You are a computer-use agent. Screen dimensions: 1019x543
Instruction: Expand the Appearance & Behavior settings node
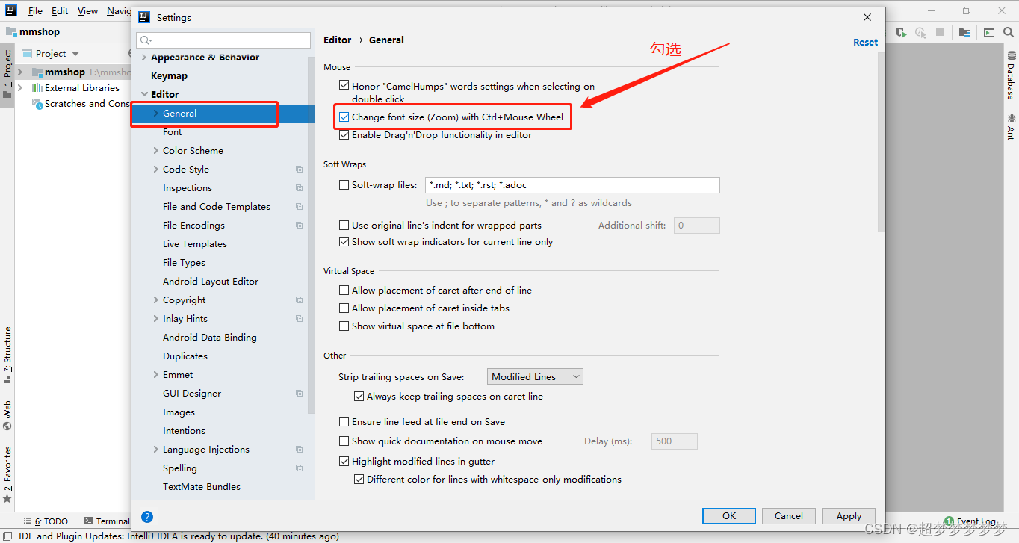pyautogui.click(x=144, y=58)
